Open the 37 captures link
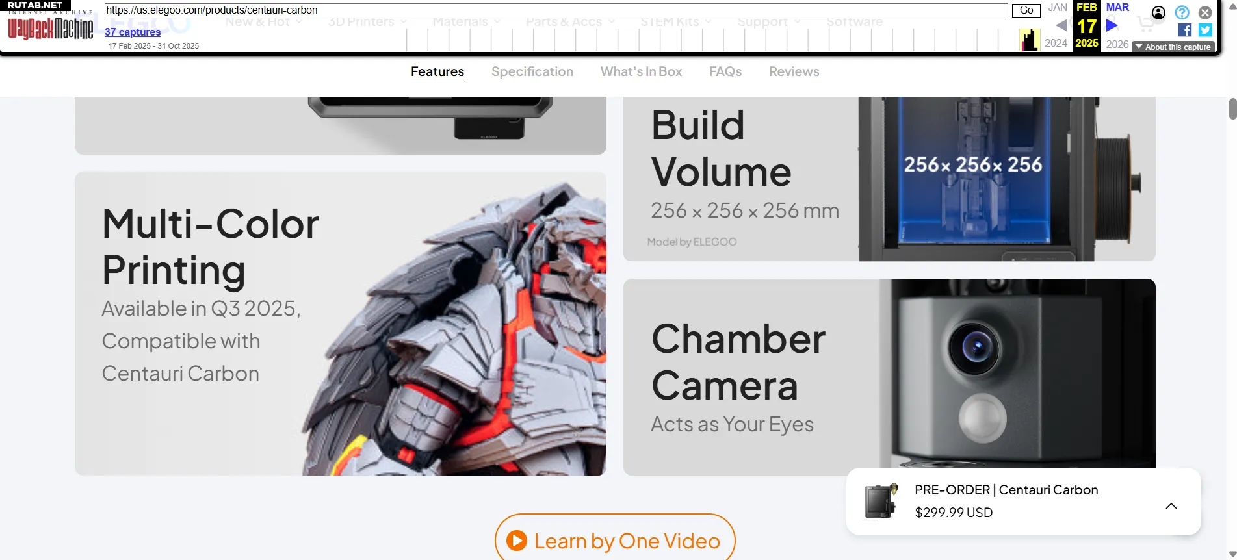The height and width of the screenshot is (560, 1237). [133, 32]
